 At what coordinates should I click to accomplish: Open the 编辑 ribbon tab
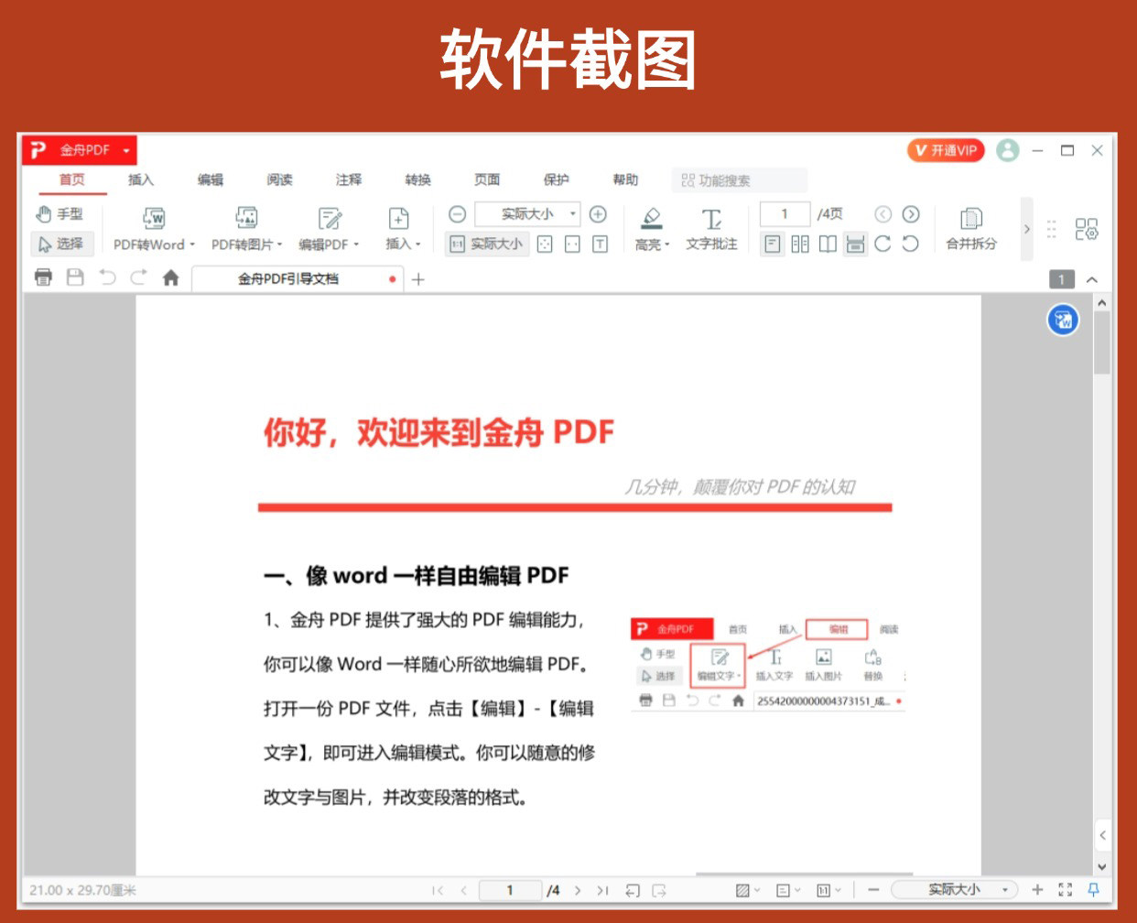pyautogui.click(x=211, y=179)
